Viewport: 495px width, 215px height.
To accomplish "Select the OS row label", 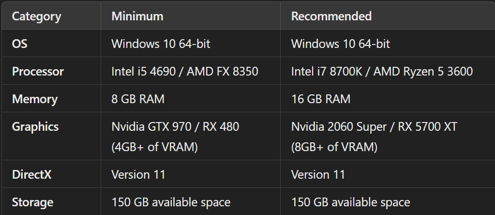I will pyautogui.click(x=20, y=44).
